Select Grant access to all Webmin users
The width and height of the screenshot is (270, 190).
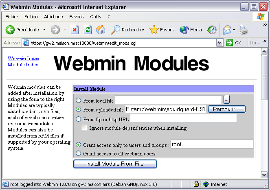point(78,153)
